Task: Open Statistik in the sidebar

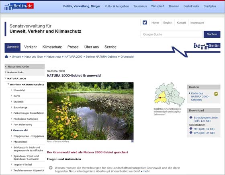Action: 18,102
